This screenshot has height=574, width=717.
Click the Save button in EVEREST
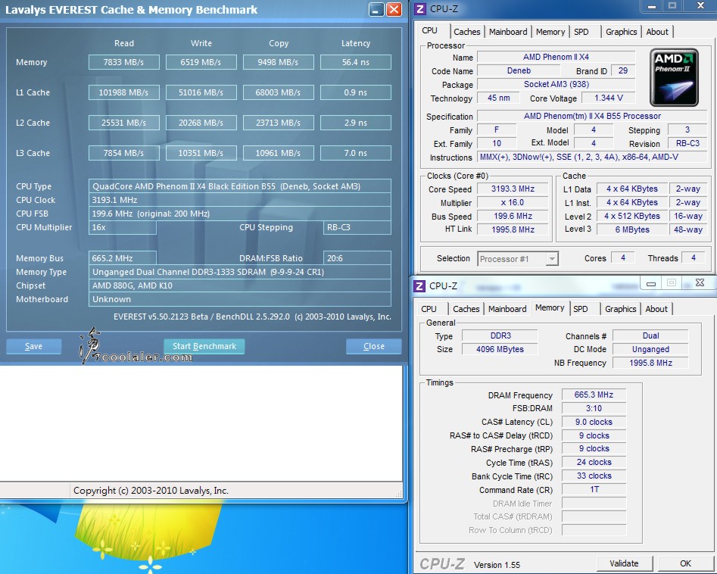click(x=33, y=346)
